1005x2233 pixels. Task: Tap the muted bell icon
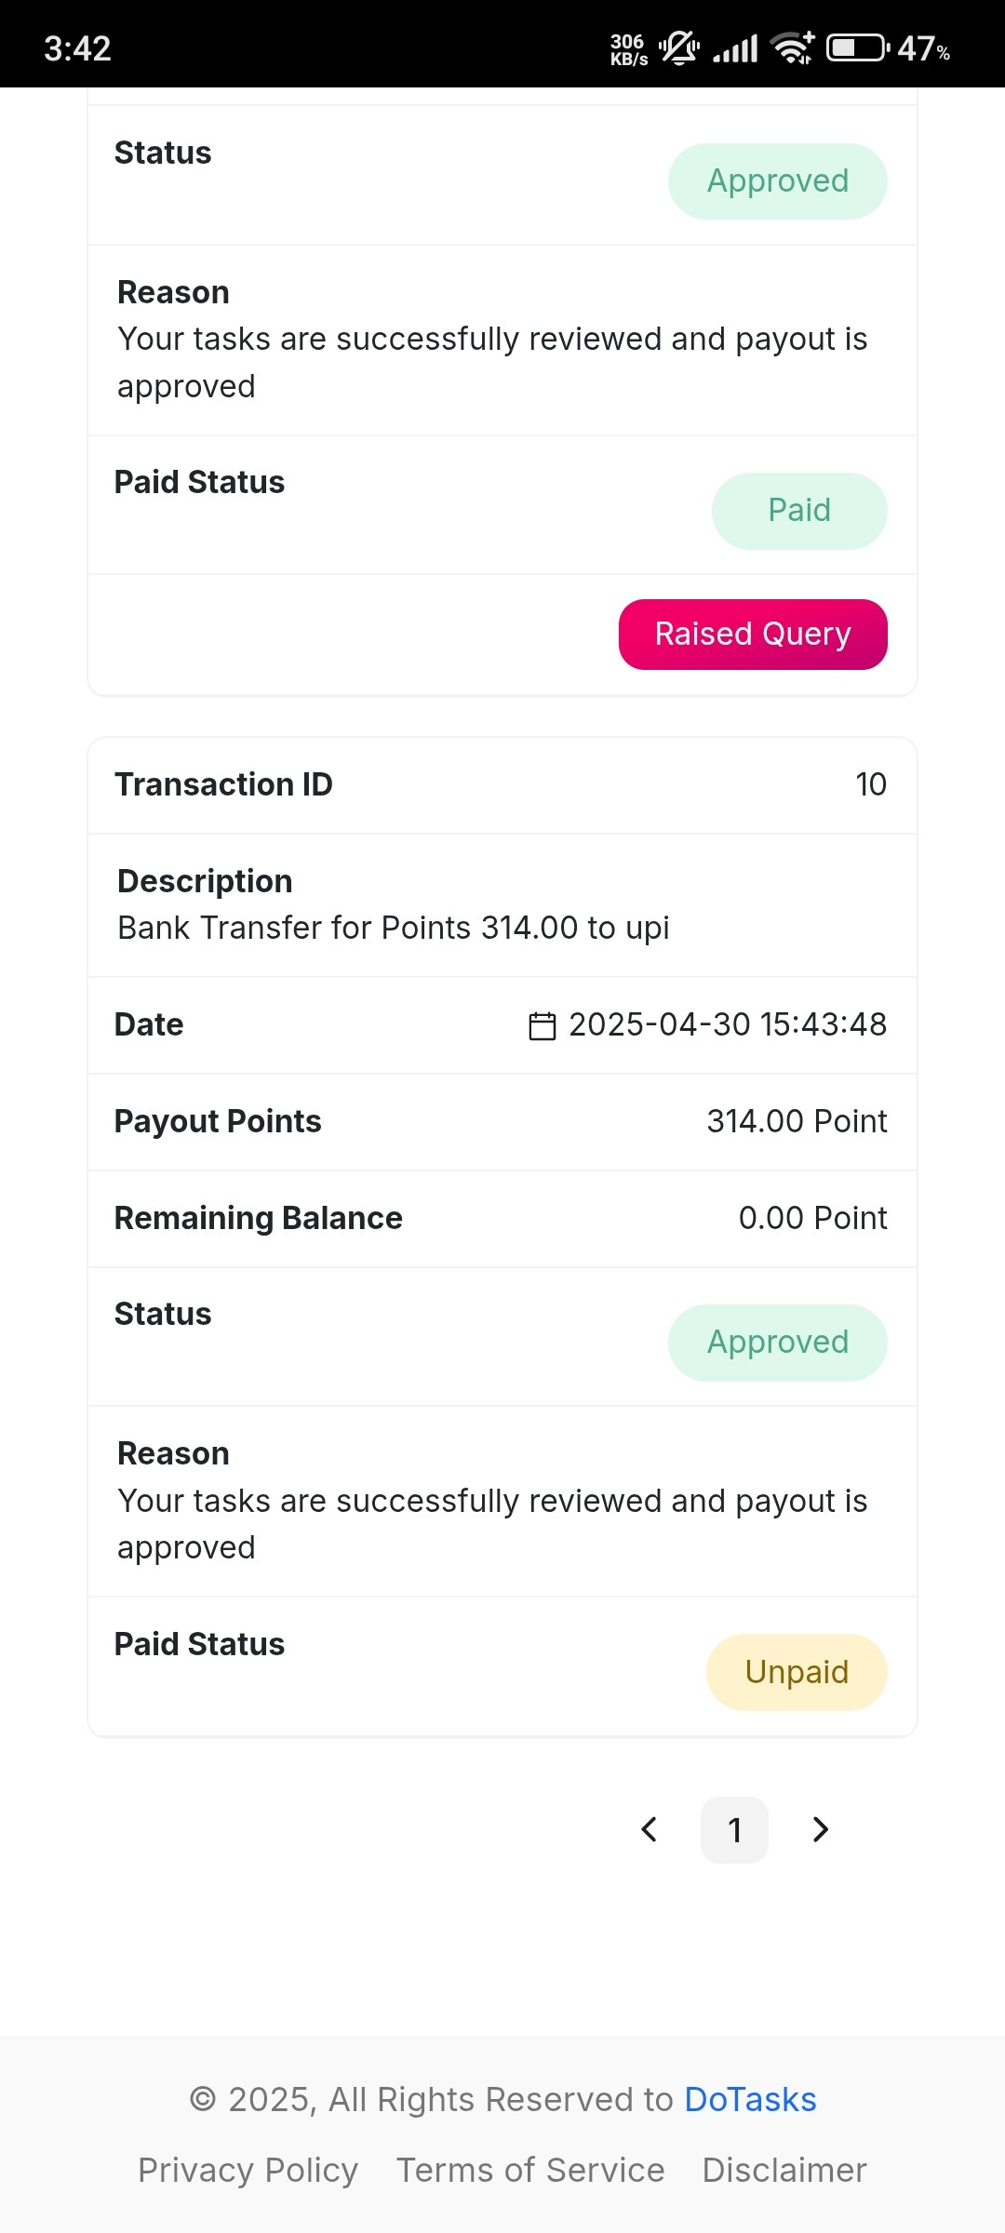click(x=679, y=47)
